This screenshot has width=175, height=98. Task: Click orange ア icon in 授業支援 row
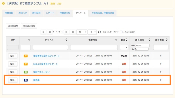pos(26,56)
